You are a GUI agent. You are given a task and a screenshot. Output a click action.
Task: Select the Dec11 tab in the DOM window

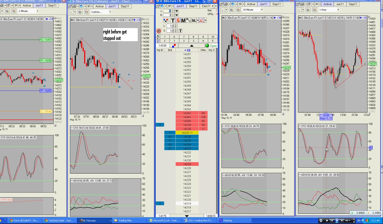(x=206, y=6)
